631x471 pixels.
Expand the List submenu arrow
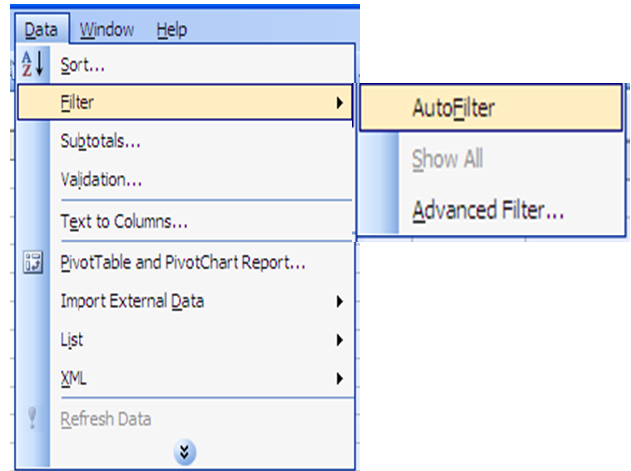[340, 340]
